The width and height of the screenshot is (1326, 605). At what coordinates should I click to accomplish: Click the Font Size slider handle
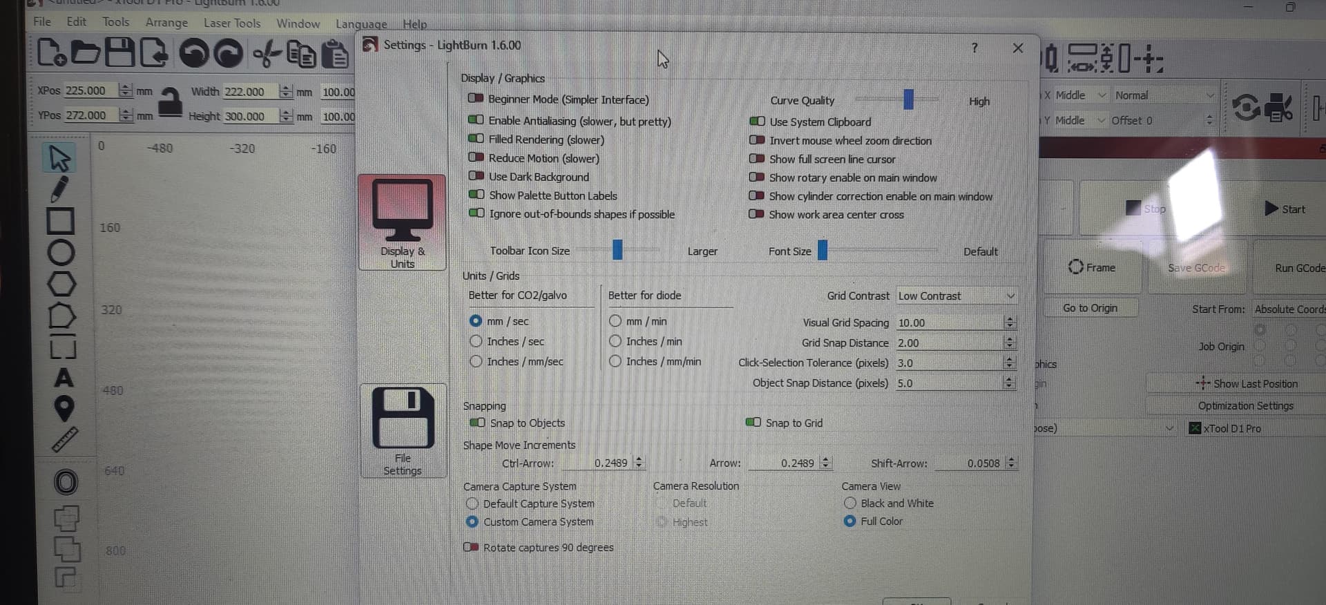point(822,250)
